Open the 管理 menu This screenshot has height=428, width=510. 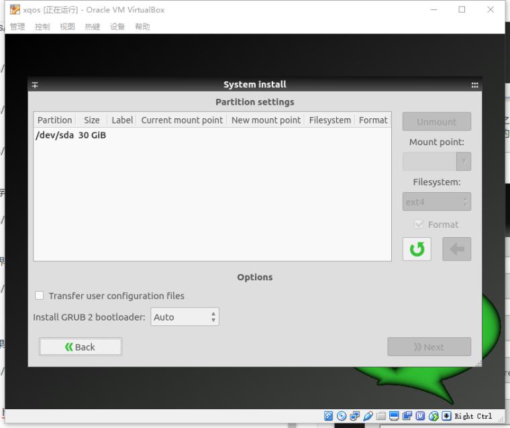point(17,26)
